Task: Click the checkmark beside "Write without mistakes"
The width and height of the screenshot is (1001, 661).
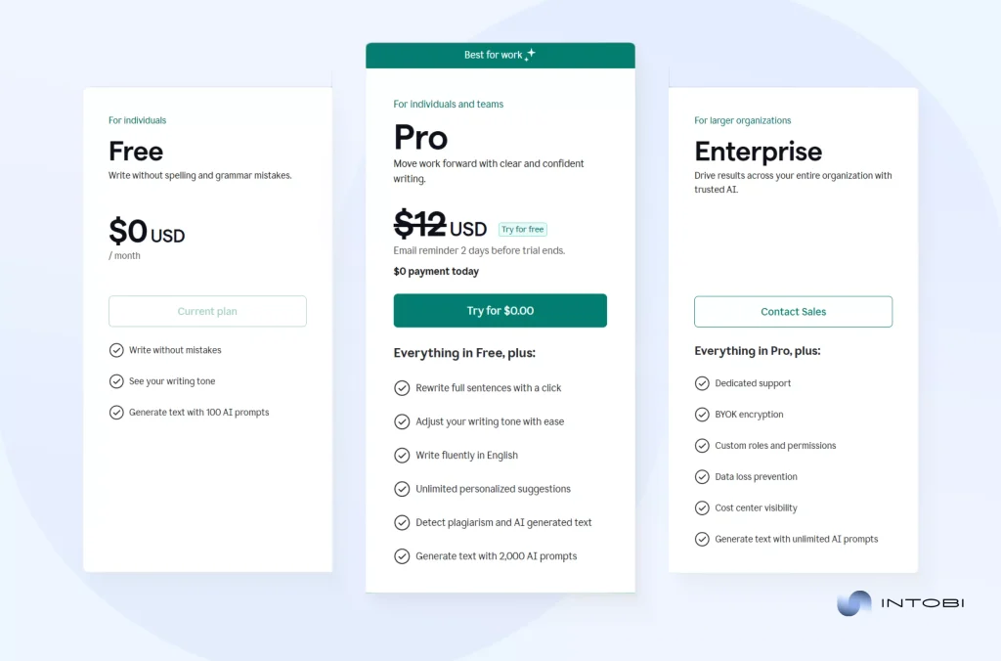Action: coord(115,350)
